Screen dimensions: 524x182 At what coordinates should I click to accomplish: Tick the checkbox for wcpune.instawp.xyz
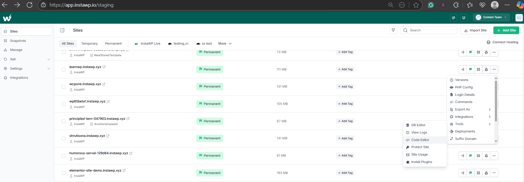64,87
